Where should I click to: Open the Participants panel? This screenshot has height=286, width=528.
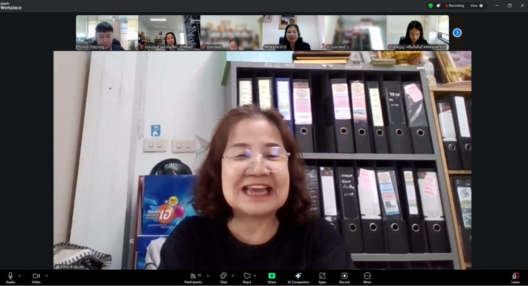click(x=193, y=277)
